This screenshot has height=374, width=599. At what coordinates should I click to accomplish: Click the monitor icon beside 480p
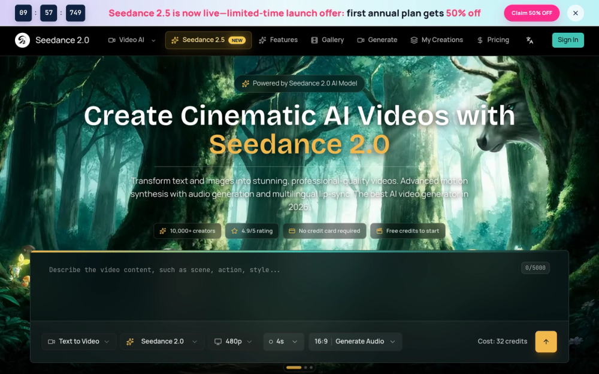pyautogui.click(x=218, y=342)
